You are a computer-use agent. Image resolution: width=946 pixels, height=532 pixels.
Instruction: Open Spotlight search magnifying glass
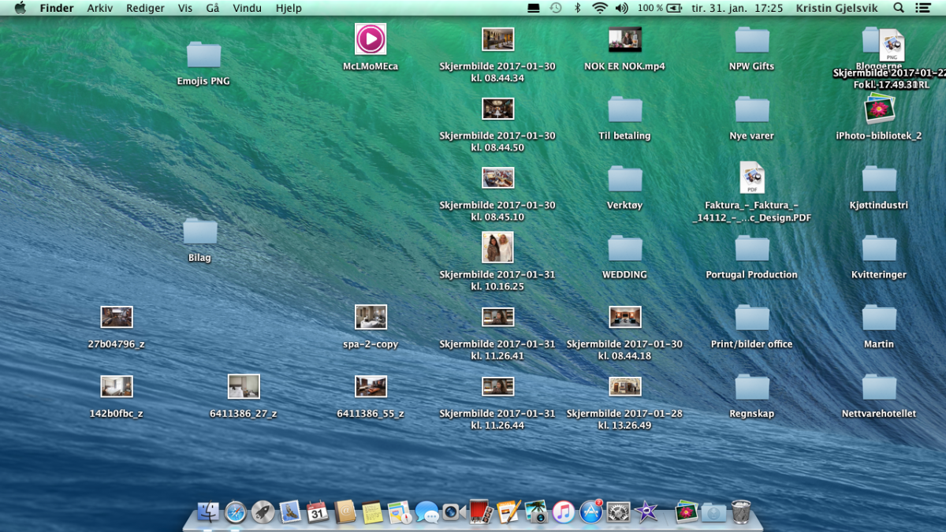pyautogui.click(x=899, y=8)
